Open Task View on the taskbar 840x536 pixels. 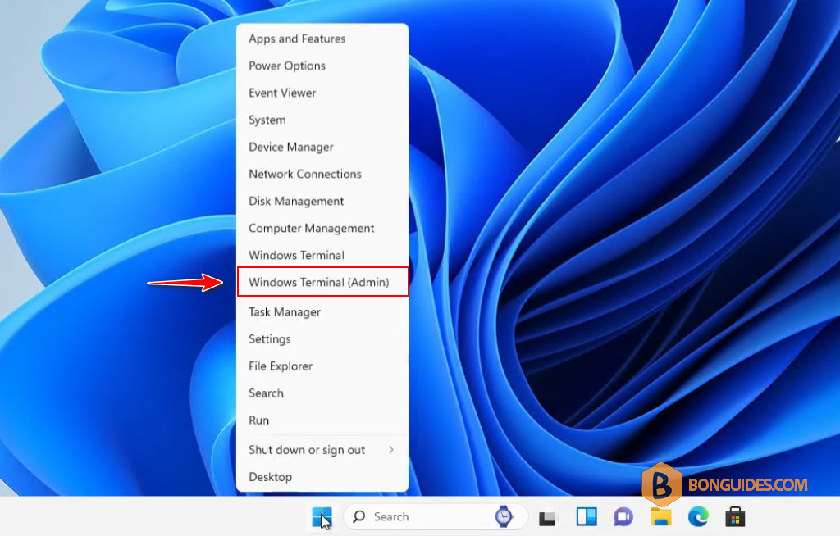pos(549,516)
